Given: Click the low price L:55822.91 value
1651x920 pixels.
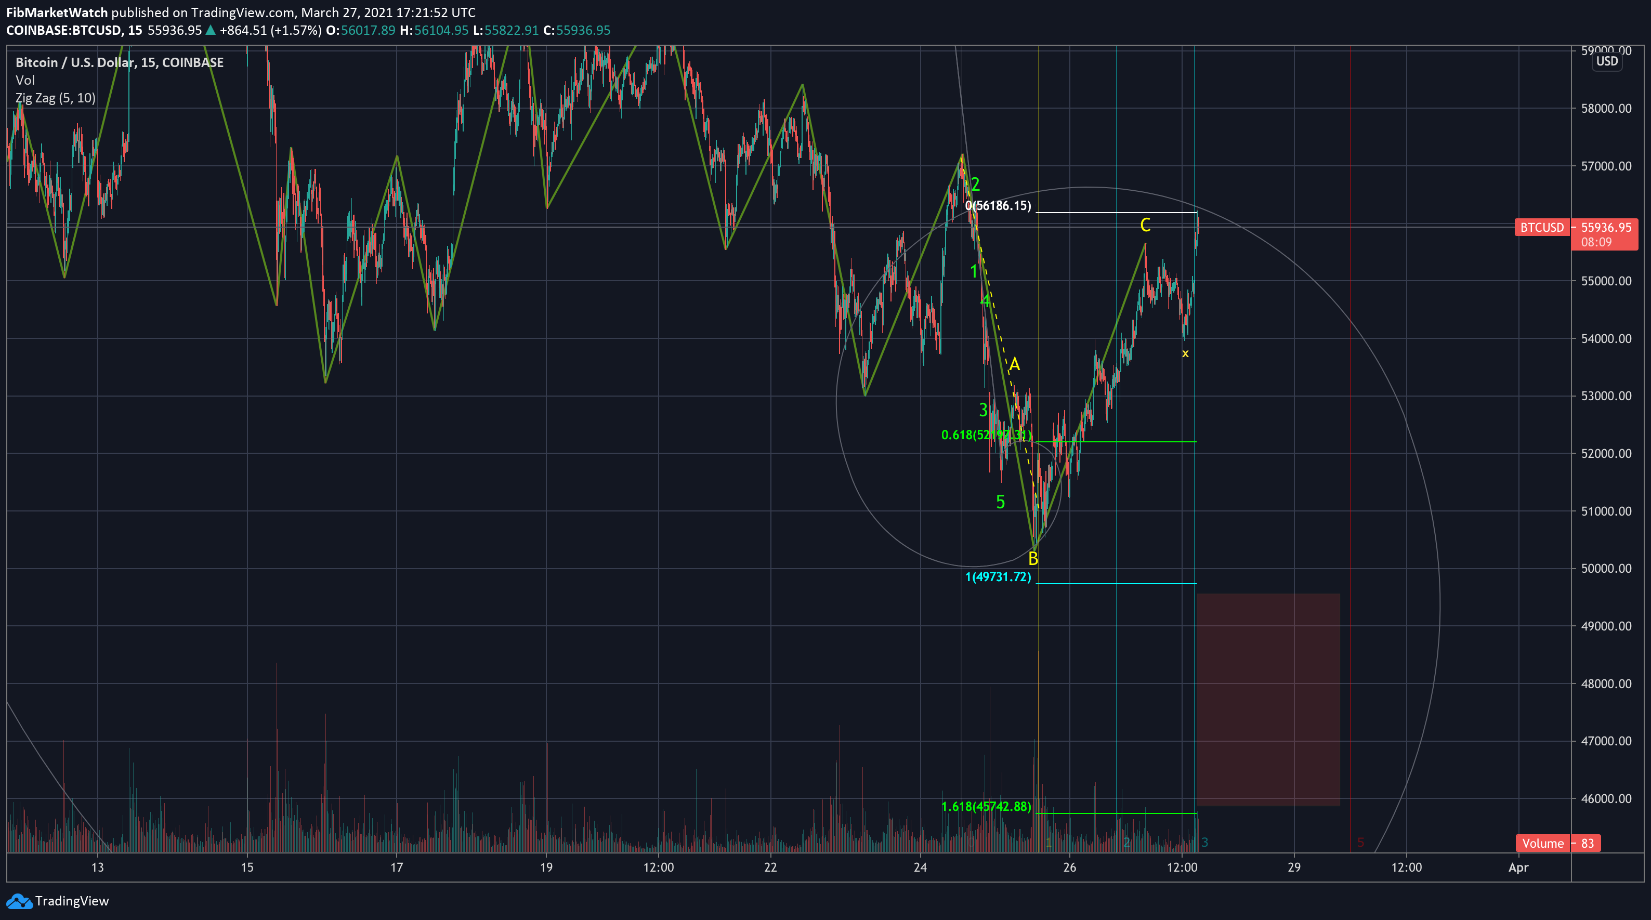Looking at the screenshot, I should click(506, 30).
